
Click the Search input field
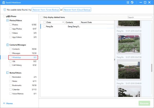point(140,17)
